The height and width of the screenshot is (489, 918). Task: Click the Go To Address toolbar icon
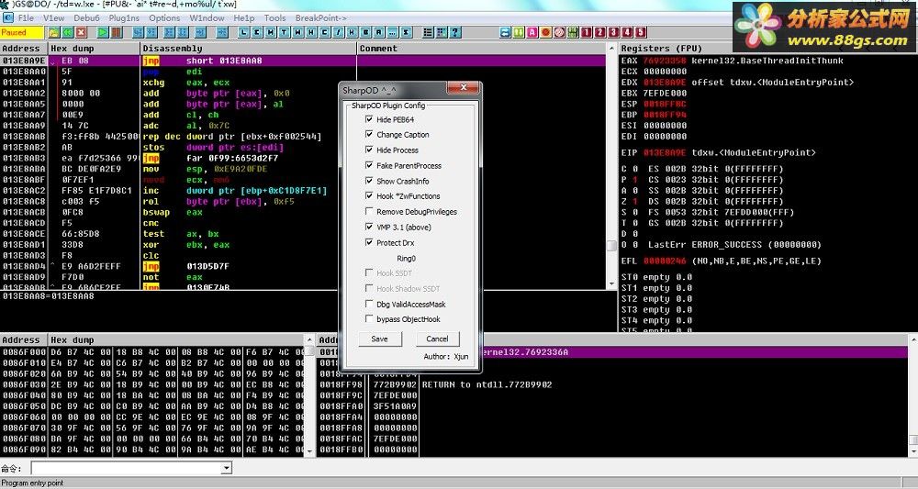click(222, 32)
